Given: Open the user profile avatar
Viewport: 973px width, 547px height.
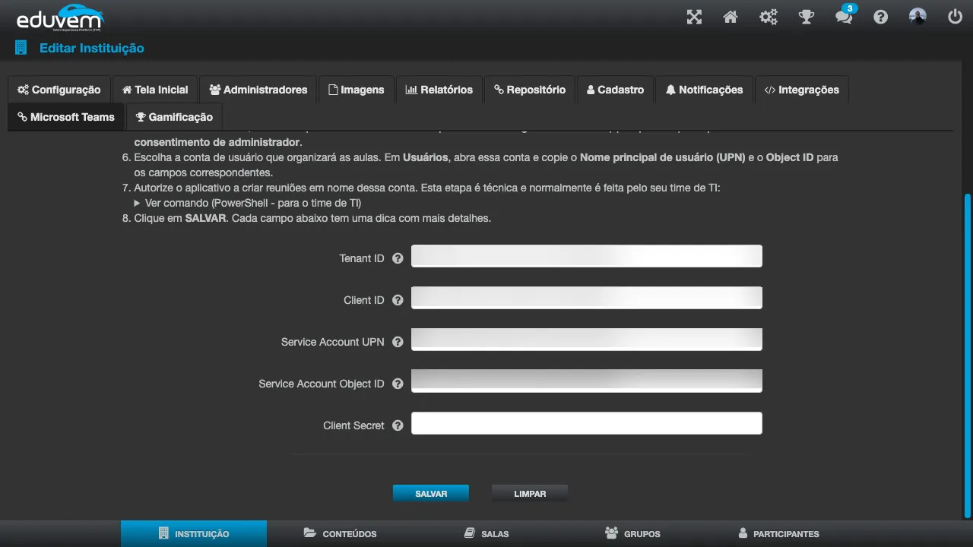Looking at the screenshot, I should point(918,17).
